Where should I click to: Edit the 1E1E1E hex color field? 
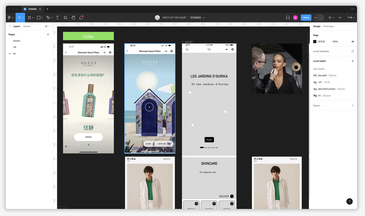pos(321,42)
